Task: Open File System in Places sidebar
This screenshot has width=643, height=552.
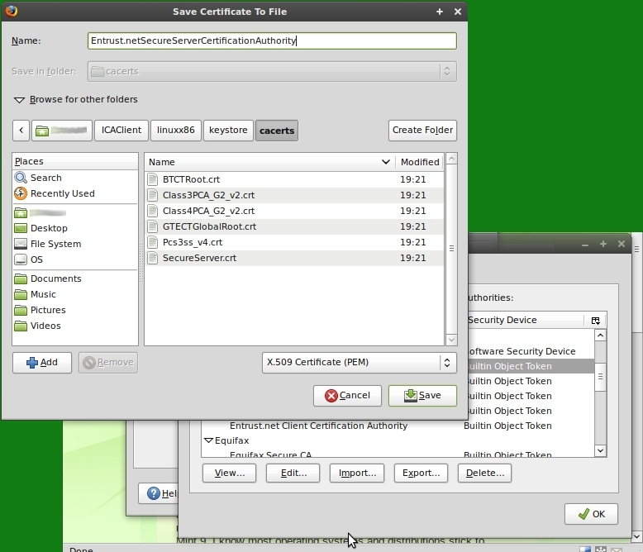Action: point(55,244)
